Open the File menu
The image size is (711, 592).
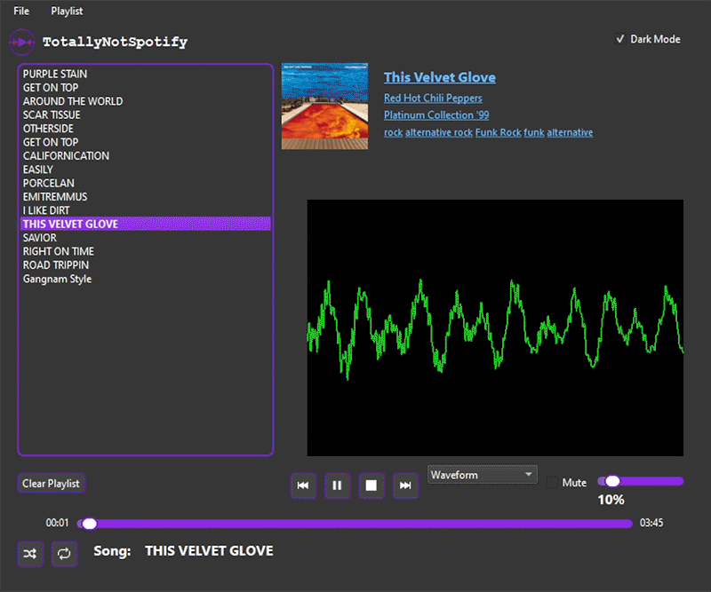[20, 11]
